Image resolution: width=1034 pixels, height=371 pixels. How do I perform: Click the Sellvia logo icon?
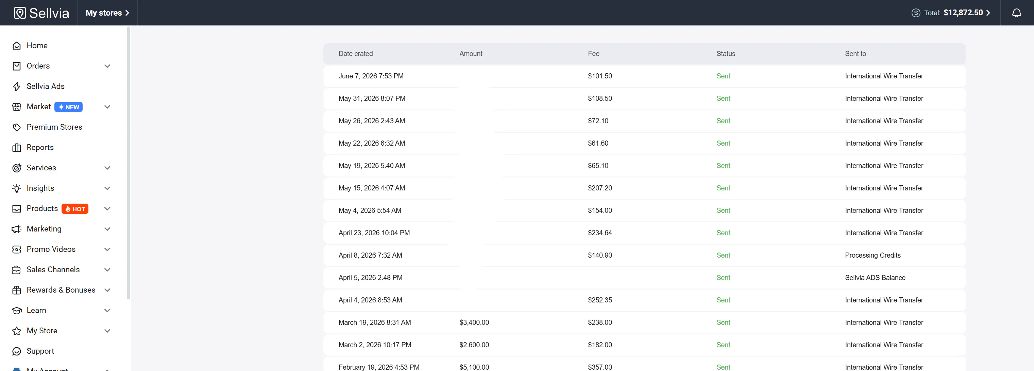(x=20, y=13)
